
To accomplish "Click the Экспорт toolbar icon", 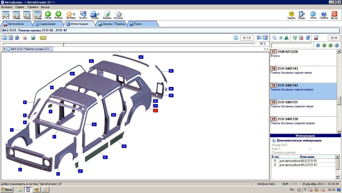I will [x=83, y=15].
